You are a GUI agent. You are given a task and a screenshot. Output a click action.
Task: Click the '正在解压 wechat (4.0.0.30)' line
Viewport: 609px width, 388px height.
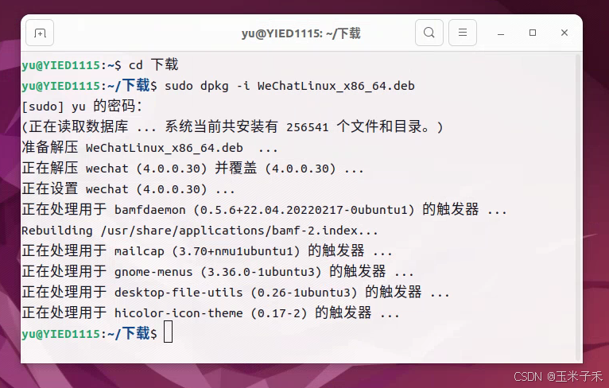(x=192, y=169)
